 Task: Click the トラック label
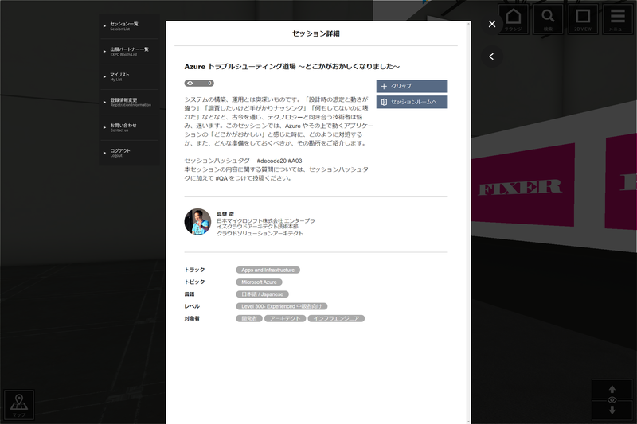click(194, 270)
